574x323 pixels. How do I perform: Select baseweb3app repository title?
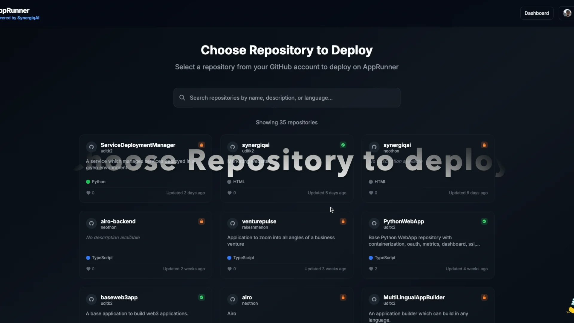pos(119,297)
